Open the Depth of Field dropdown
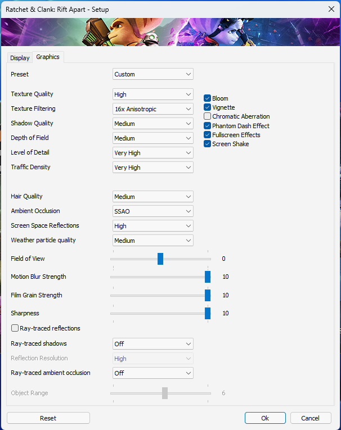This screenshot has height=430, width=341. pyautogui.click(x=153, y=138)
